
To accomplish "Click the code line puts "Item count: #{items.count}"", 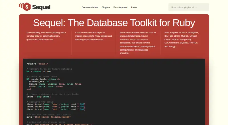I will coord(48,117).
